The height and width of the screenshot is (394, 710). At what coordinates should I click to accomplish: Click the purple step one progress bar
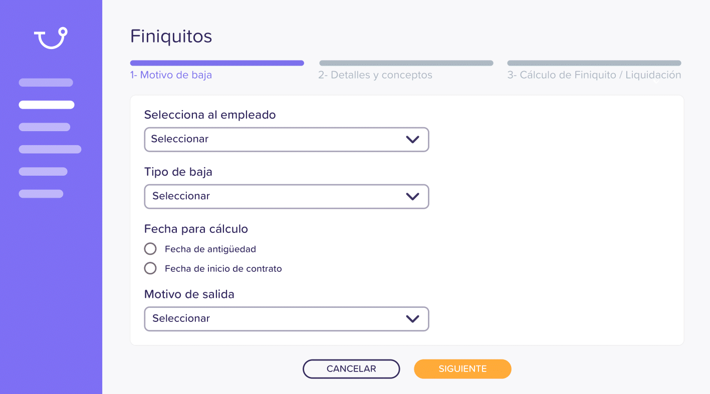(x=217, y=63)
